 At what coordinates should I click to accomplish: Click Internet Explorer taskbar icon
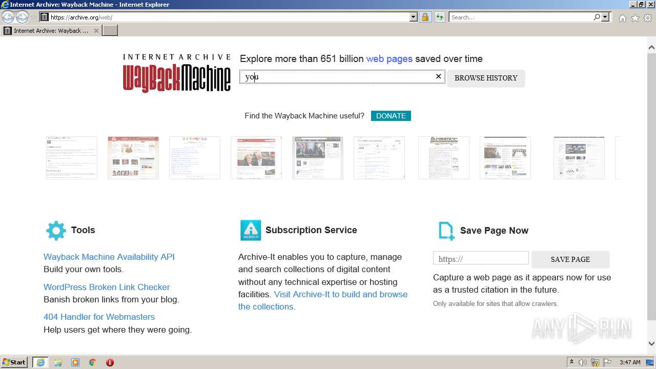(x=40, y=362)
